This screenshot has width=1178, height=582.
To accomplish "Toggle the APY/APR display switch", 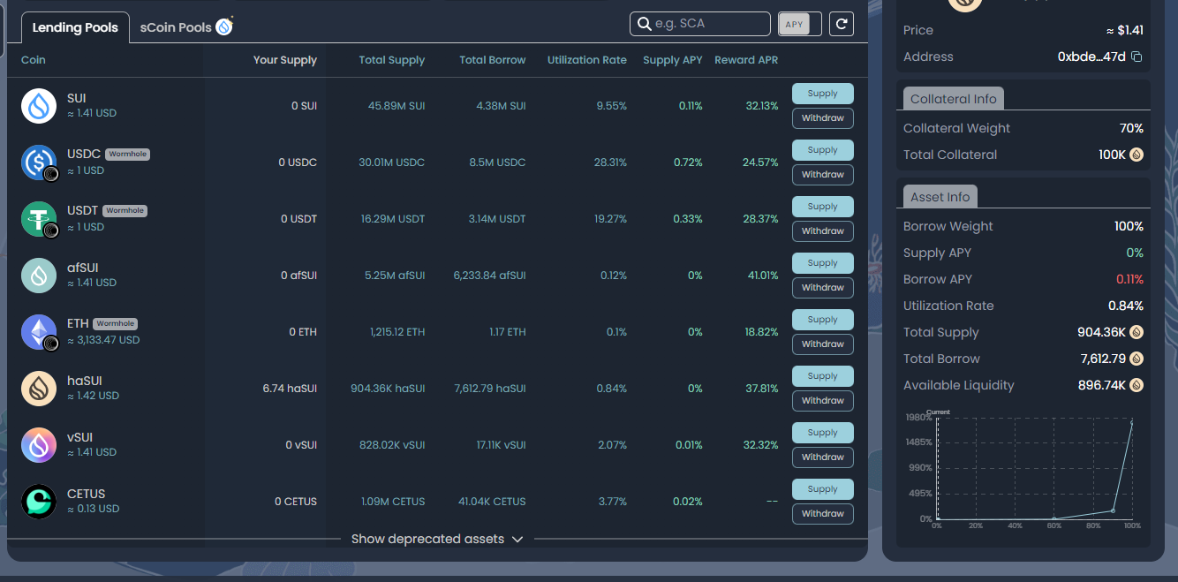I will click(799, 24).
